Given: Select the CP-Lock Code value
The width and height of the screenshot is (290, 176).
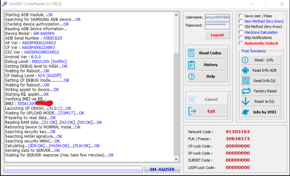Looking at the screenshot, I should click(x=238, y=146).
